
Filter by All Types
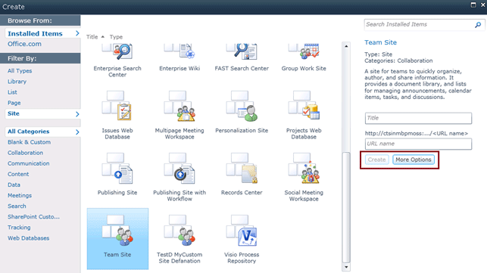20,71
